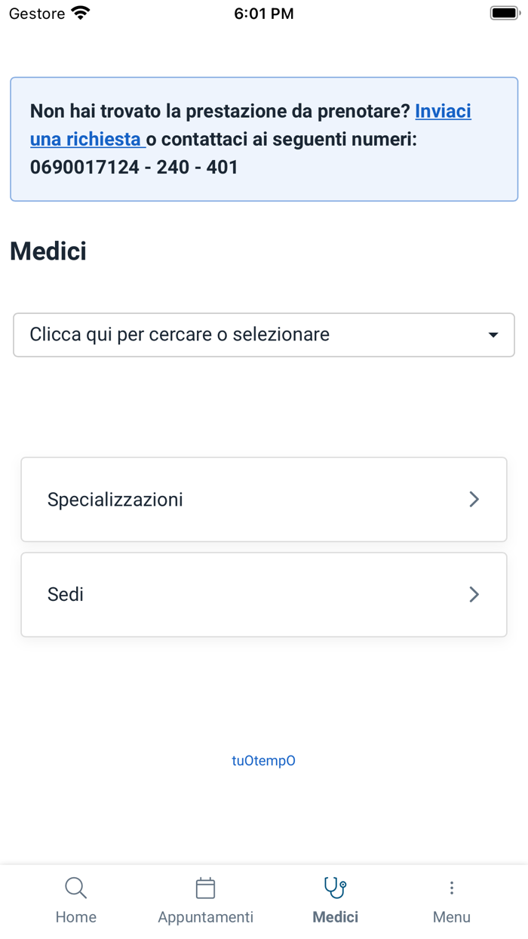Open the Appuntamenti calendar icon
The image size is (528, 939).
205,888
